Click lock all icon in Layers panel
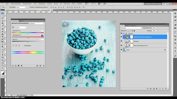The image size is (177, 99). (134, 31)
